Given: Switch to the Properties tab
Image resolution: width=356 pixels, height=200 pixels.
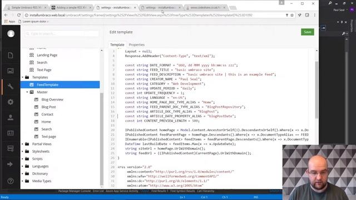Looking at the screenshot, I should [x=136, y=44].
